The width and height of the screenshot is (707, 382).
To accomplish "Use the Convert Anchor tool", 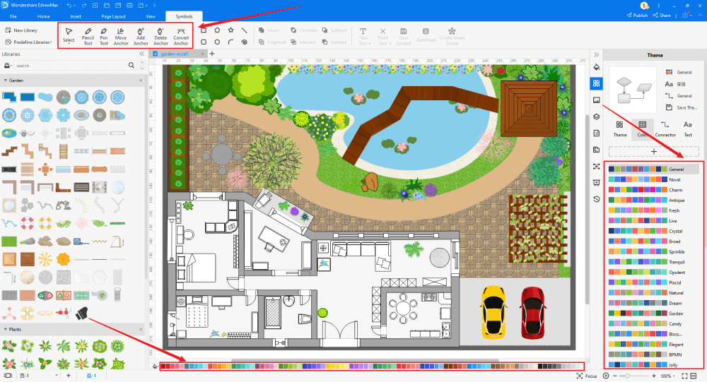I will 181,36.
